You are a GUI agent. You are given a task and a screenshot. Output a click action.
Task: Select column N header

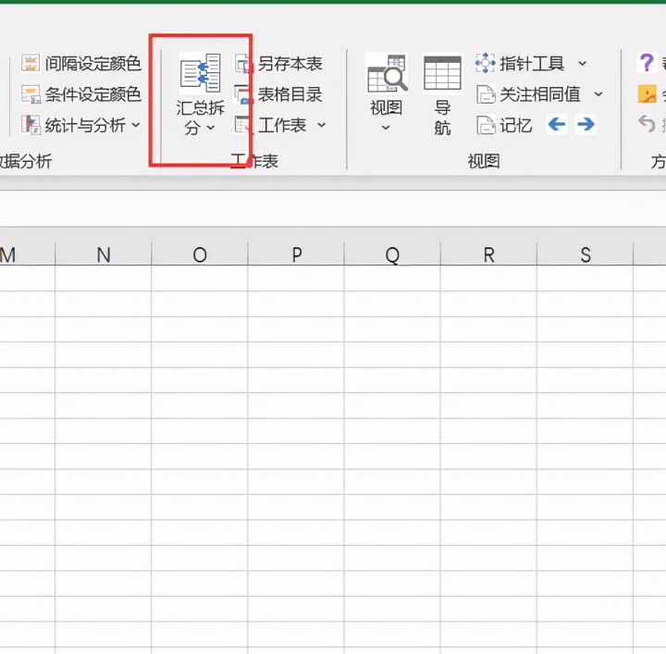(x=104, y=254)
